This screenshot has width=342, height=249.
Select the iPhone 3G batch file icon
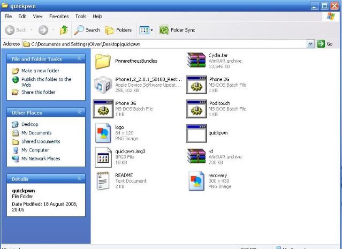tap(103, 109)
